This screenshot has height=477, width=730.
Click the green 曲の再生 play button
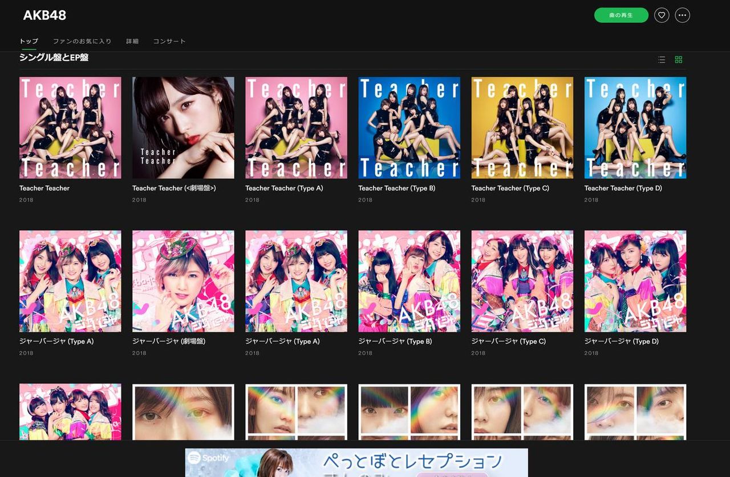coord(621,15)
